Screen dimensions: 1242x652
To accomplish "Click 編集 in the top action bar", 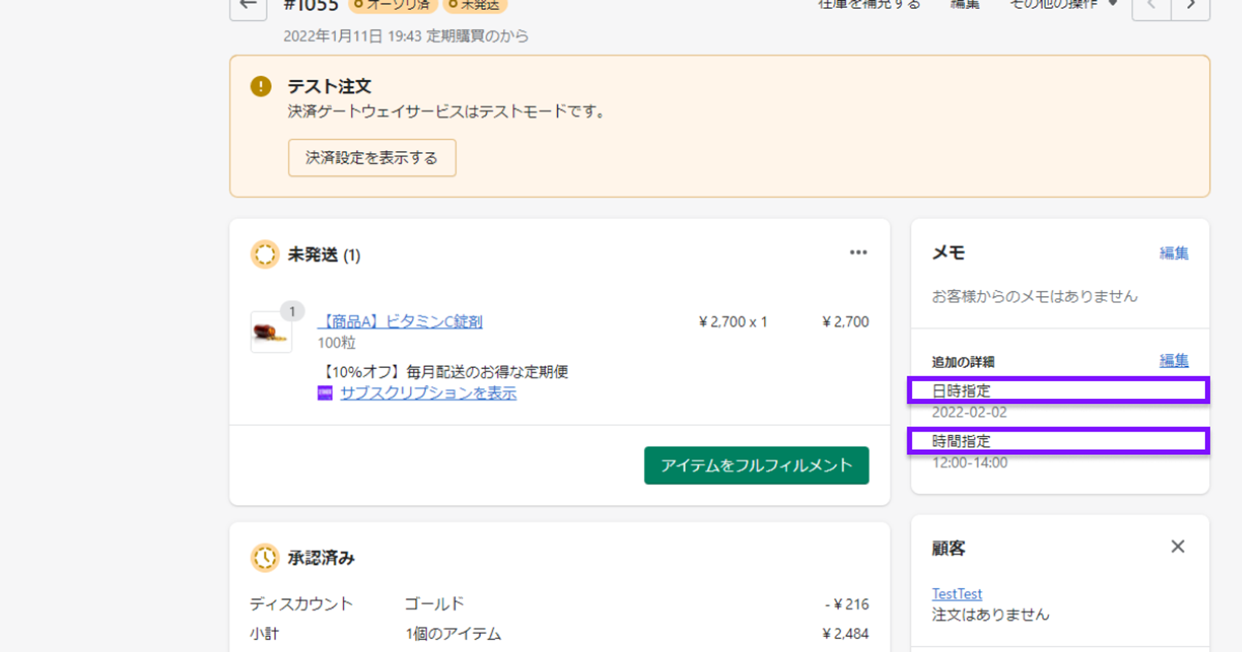I will point(964,5).
